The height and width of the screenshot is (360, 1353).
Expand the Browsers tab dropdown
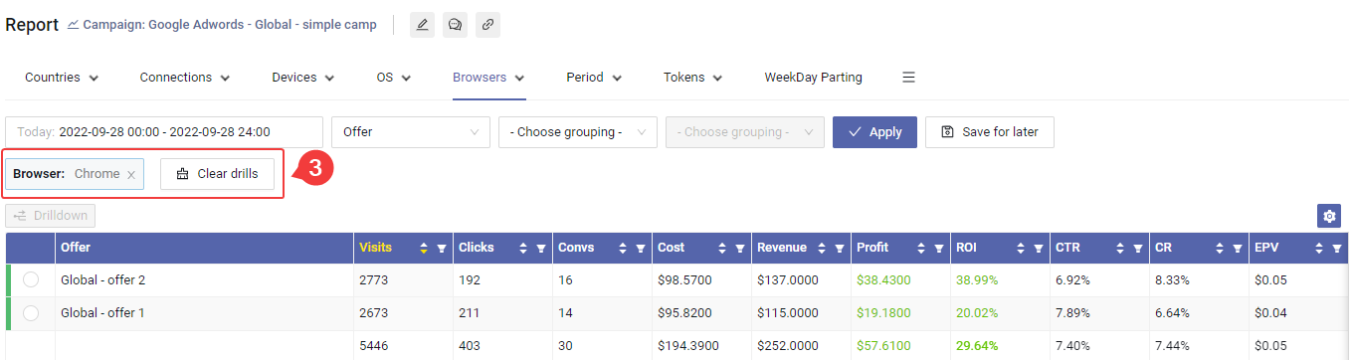(519, 78)
